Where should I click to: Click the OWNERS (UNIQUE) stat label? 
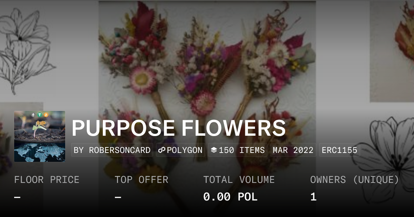tap(355, 180)
